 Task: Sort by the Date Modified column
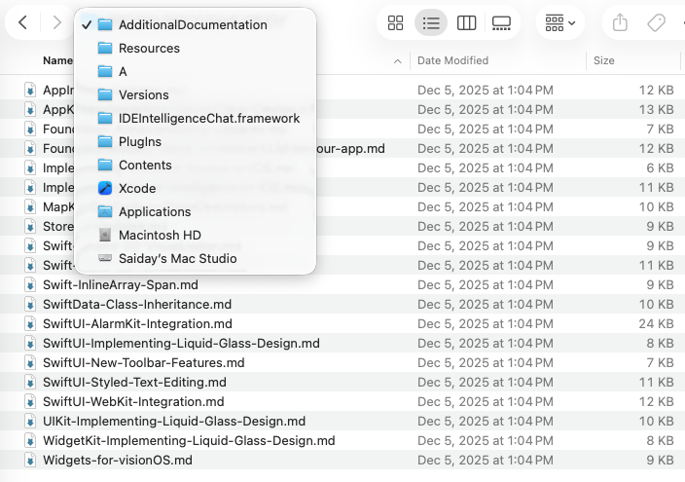[x=453, y=60]
